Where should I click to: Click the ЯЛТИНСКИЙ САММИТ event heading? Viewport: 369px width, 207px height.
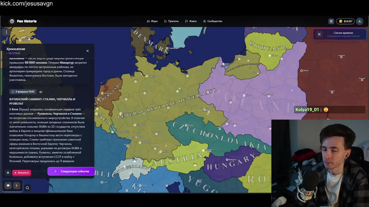42,101
